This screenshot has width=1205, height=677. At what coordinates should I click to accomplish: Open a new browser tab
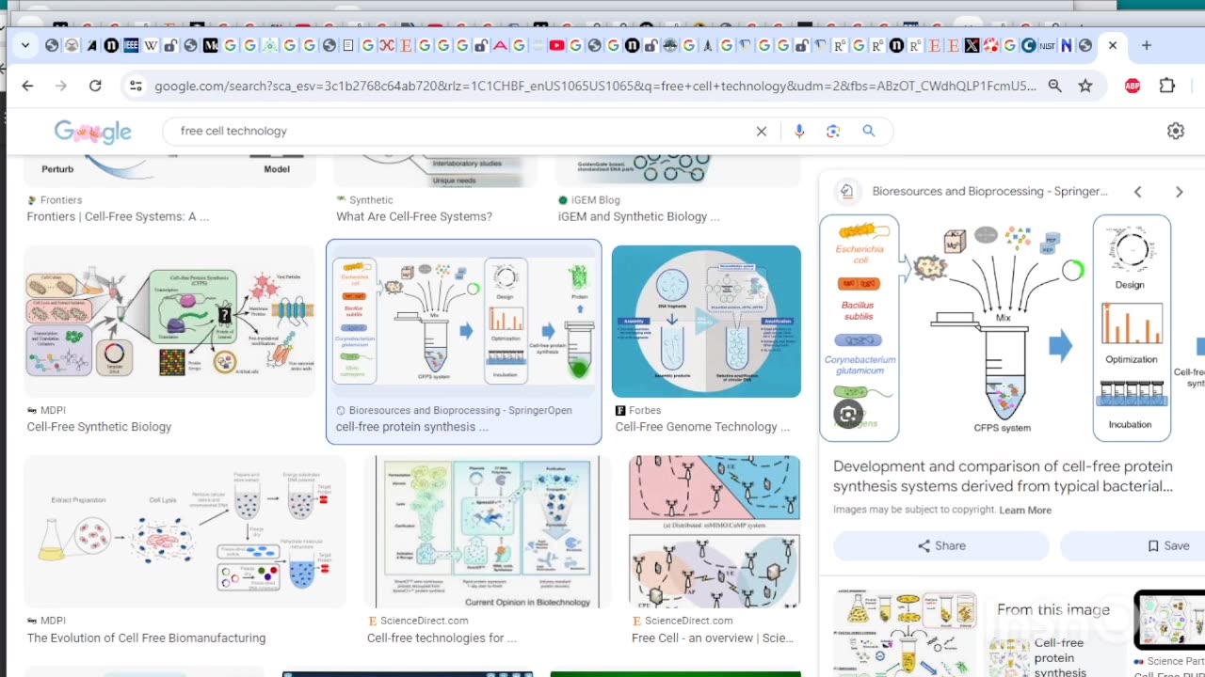click(1146, 45)
